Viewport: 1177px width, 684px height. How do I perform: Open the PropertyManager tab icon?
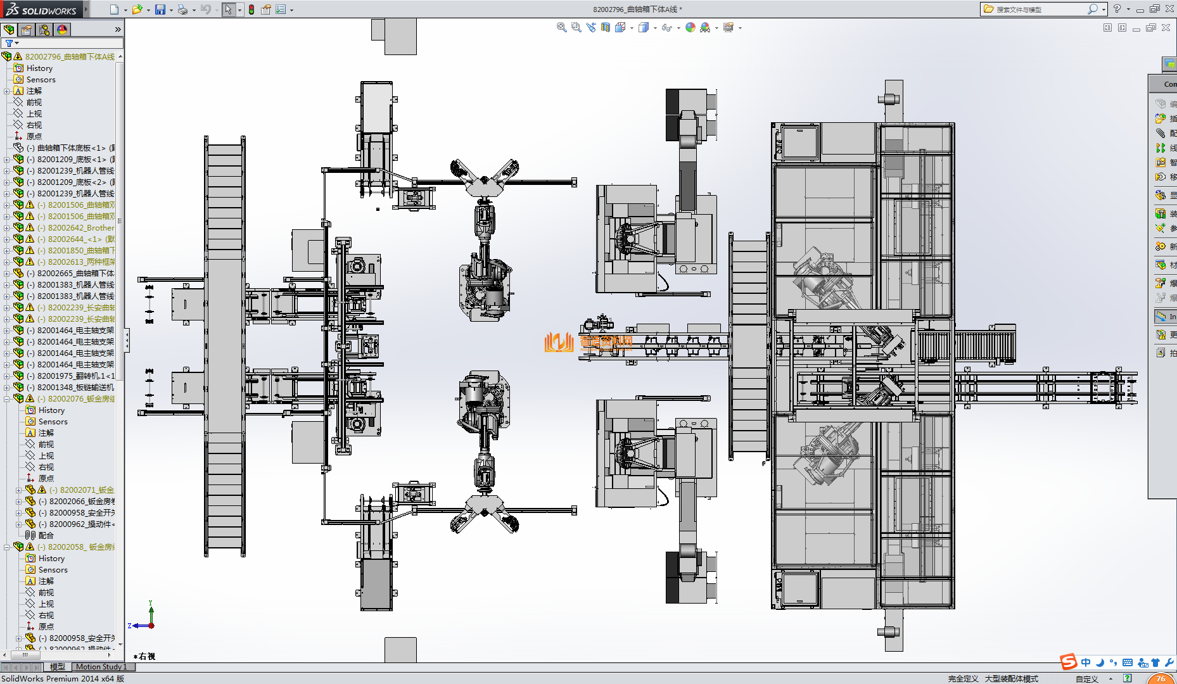tap(27, 30)
